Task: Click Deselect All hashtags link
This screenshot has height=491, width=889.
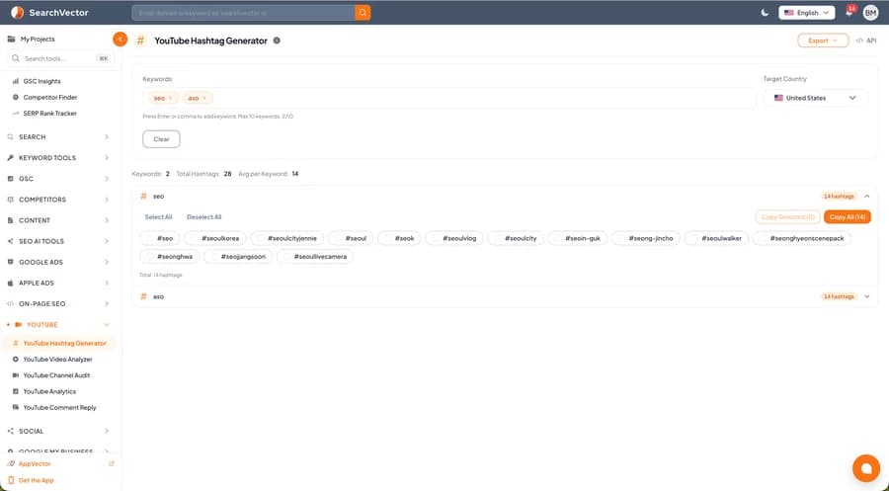Action: point(204,217)
